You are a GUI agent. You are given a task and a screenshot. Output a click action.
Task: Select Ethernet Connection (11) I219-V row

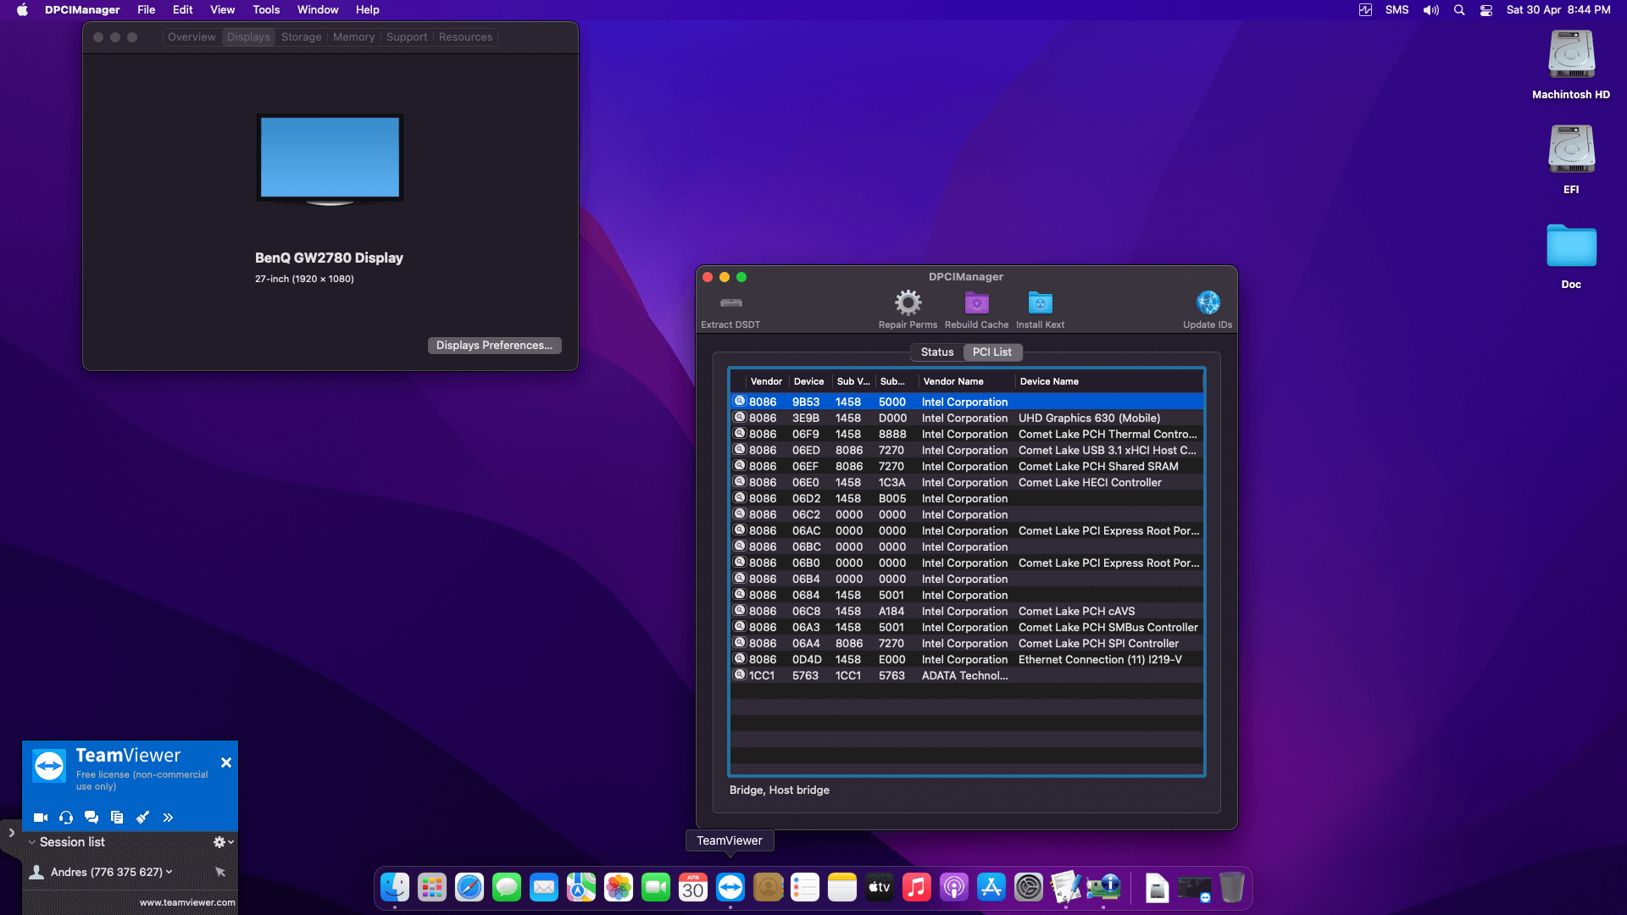(x=966, y=659)
